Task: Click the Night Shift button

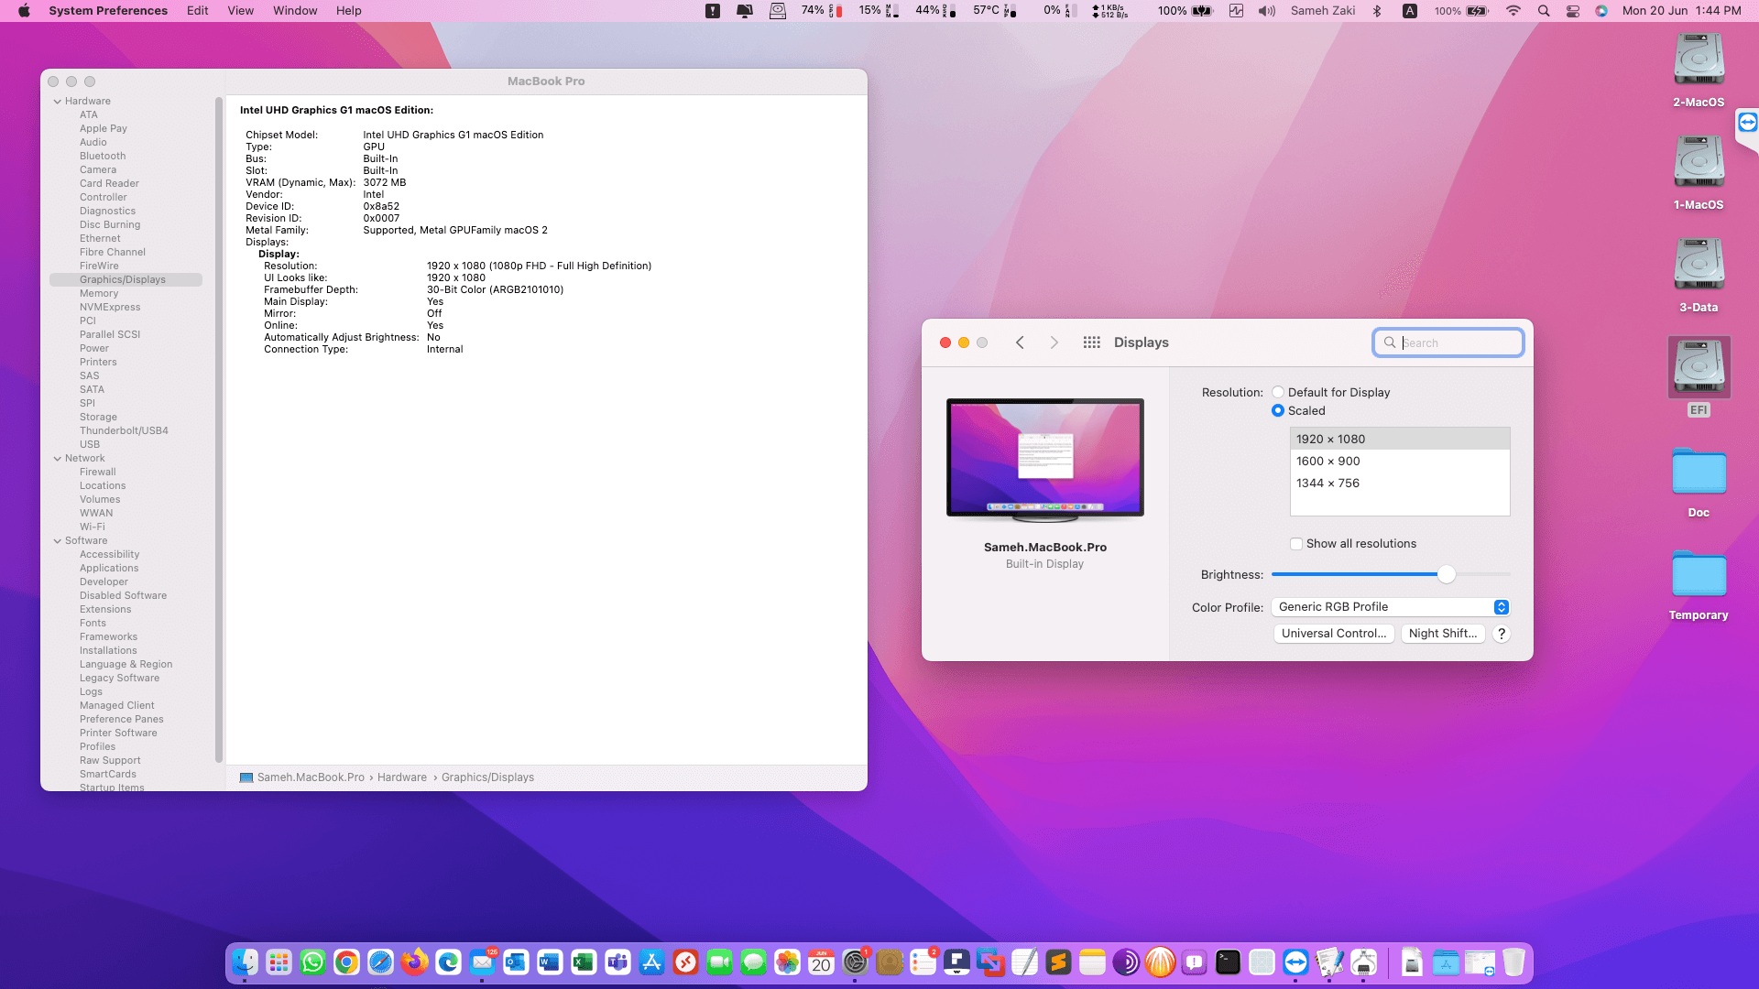Action: (x=1443, y=634)
